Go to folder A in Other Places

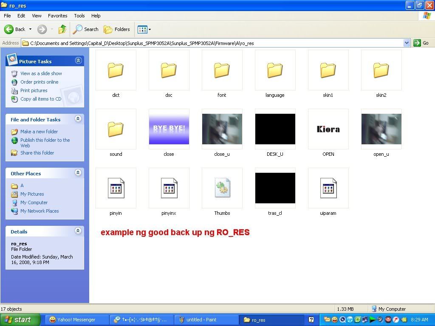22,186
